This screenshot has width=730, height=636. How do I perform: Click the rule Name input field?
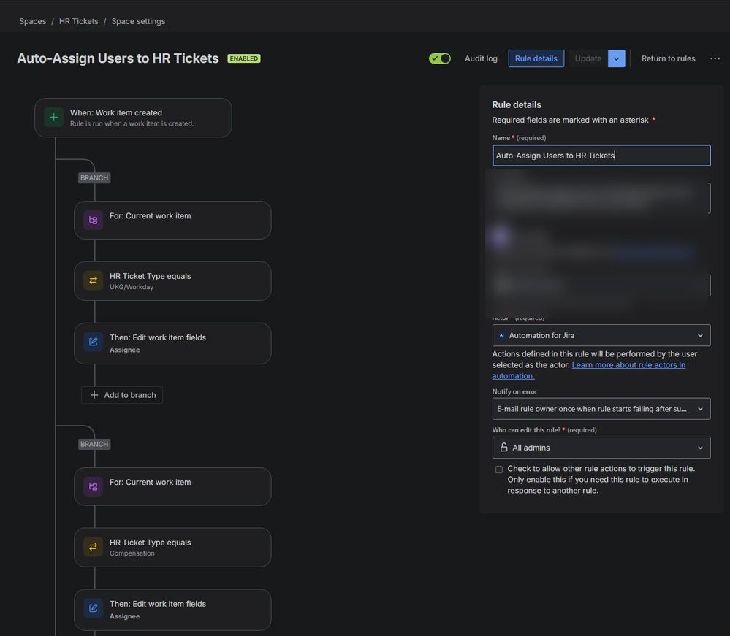click(601, 156)
